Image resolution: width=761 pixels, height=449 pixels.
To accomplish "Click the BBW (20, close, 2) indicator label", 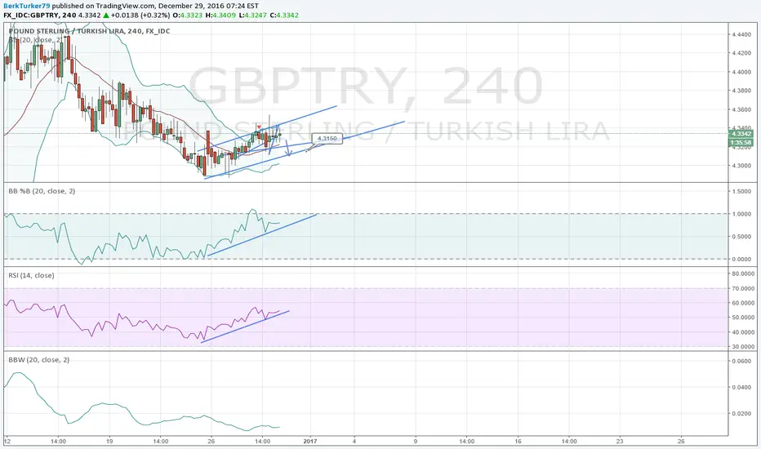I will point(39,360).
